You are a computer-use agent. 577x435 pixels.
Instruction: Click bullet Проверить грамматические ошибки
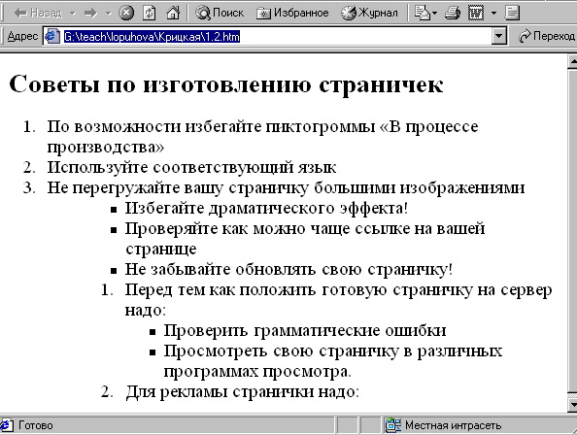point(305,330)
